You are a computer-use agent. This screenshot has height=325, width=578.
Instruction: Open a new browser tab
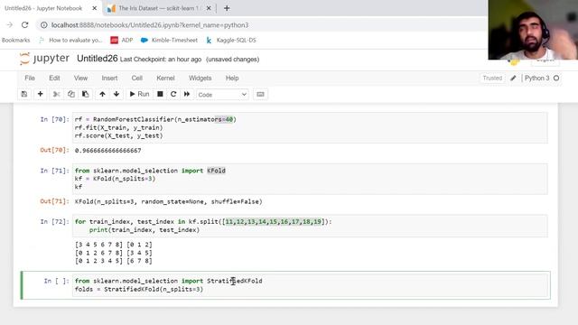(x=227, y=8)
